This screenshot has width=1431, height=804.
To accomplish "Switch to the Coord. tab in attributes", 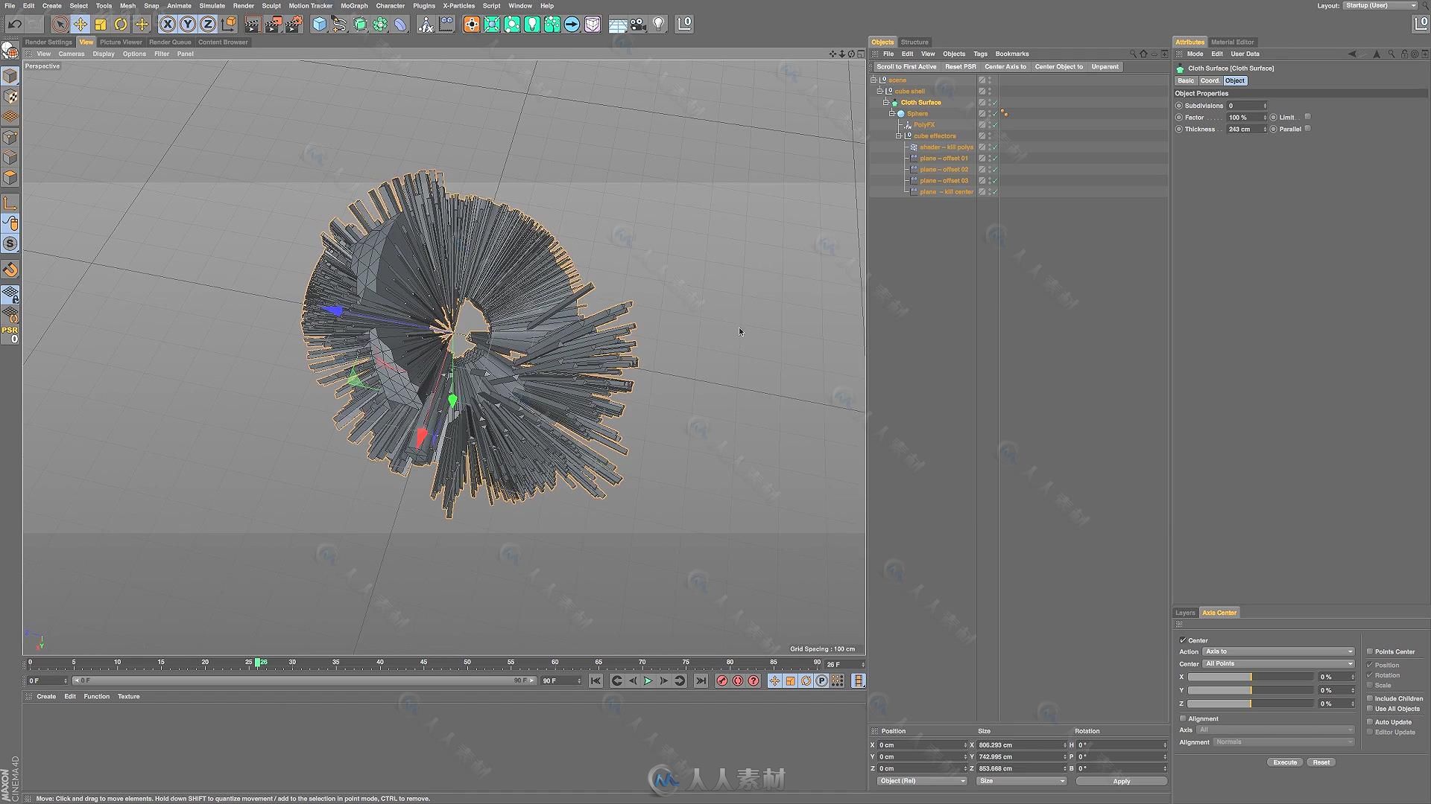I will pos(1210,80).
